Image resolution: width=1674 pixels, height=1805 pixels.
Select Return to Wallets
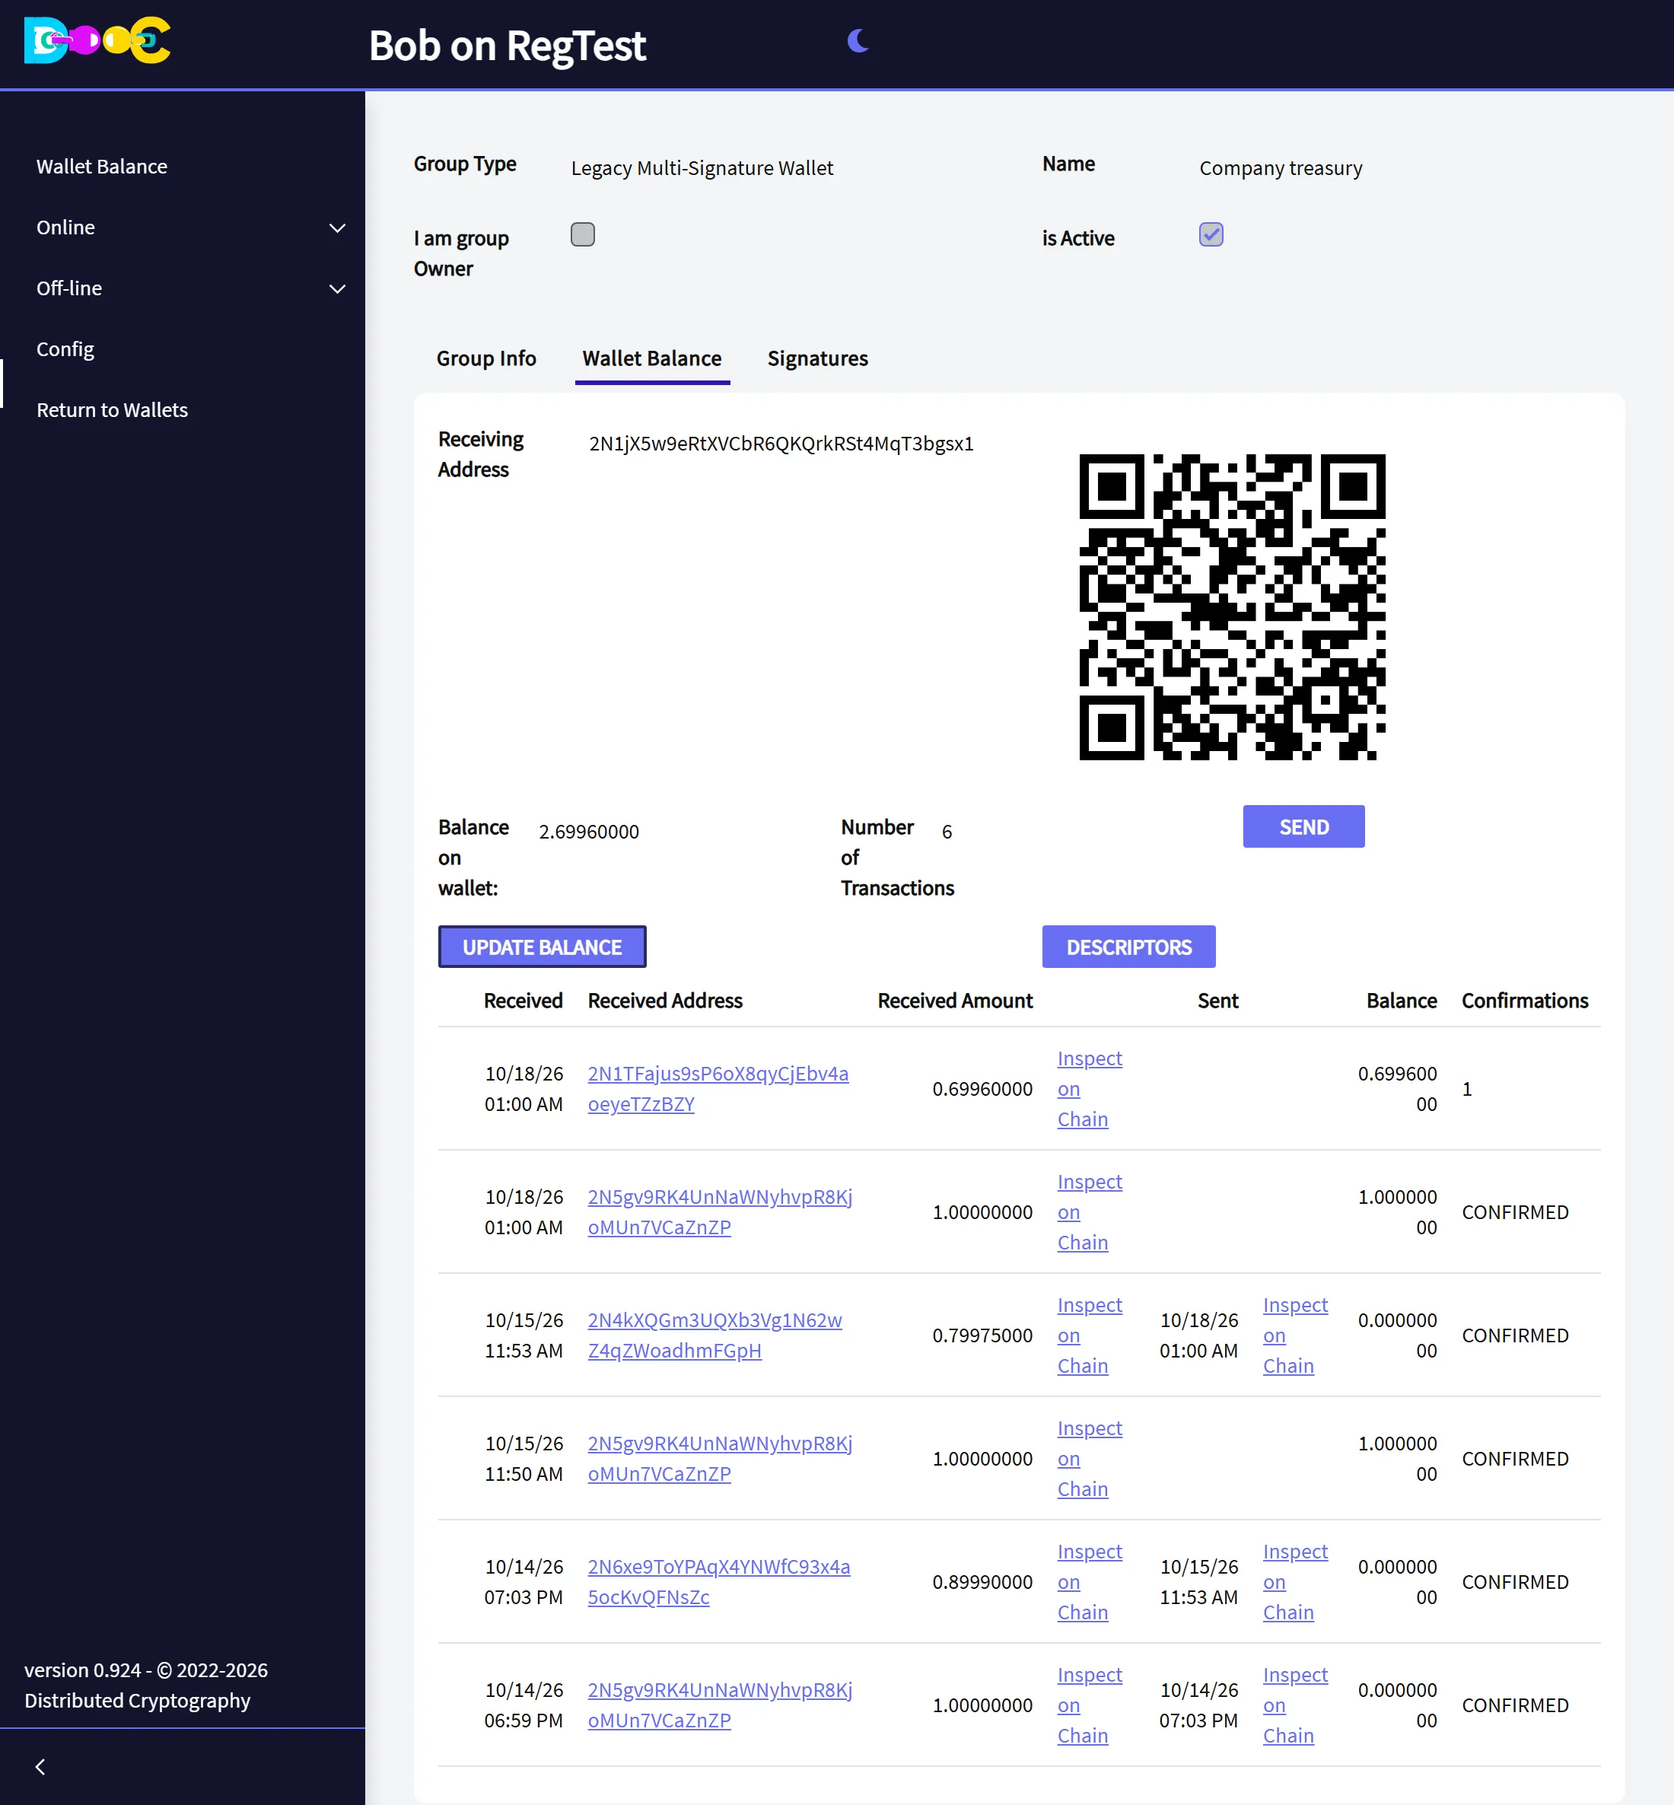click(113, 409)
